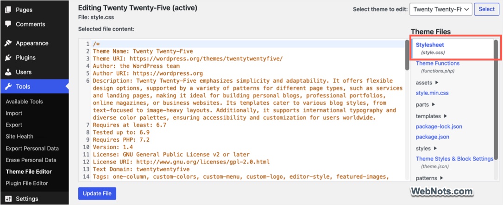Expand the patterns folder

point(429,178)
